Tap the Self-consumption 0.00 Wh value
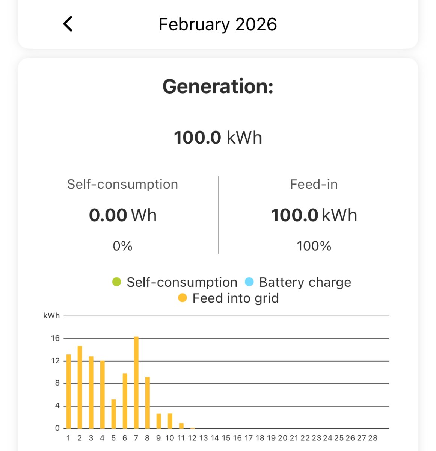 tap(123, 215)
